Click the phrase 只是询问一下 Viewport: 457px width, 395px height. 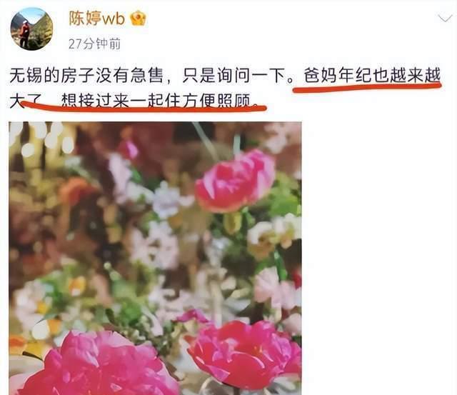(233, 75)
